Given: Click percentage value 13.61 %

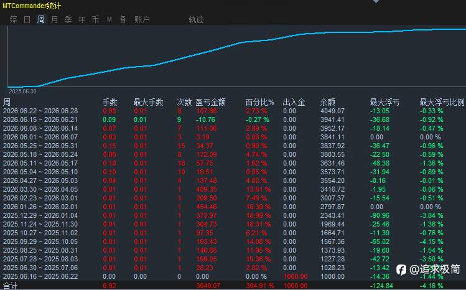Looking at the screenshot, I should [258, 189].
